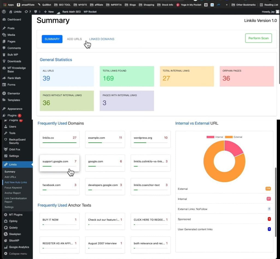Click the Elementor icon in sidebar
Screen dimensions: 280x259
4,93
